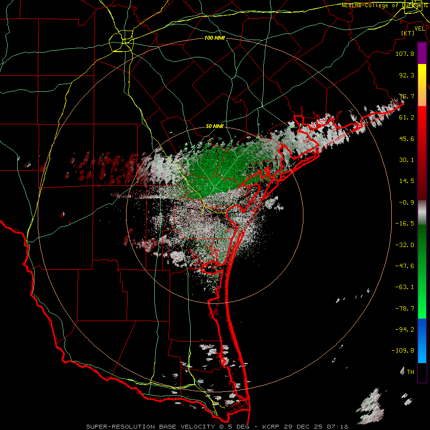Click the 76.7 legend value

pyautogui.click(x=407, y=96)
